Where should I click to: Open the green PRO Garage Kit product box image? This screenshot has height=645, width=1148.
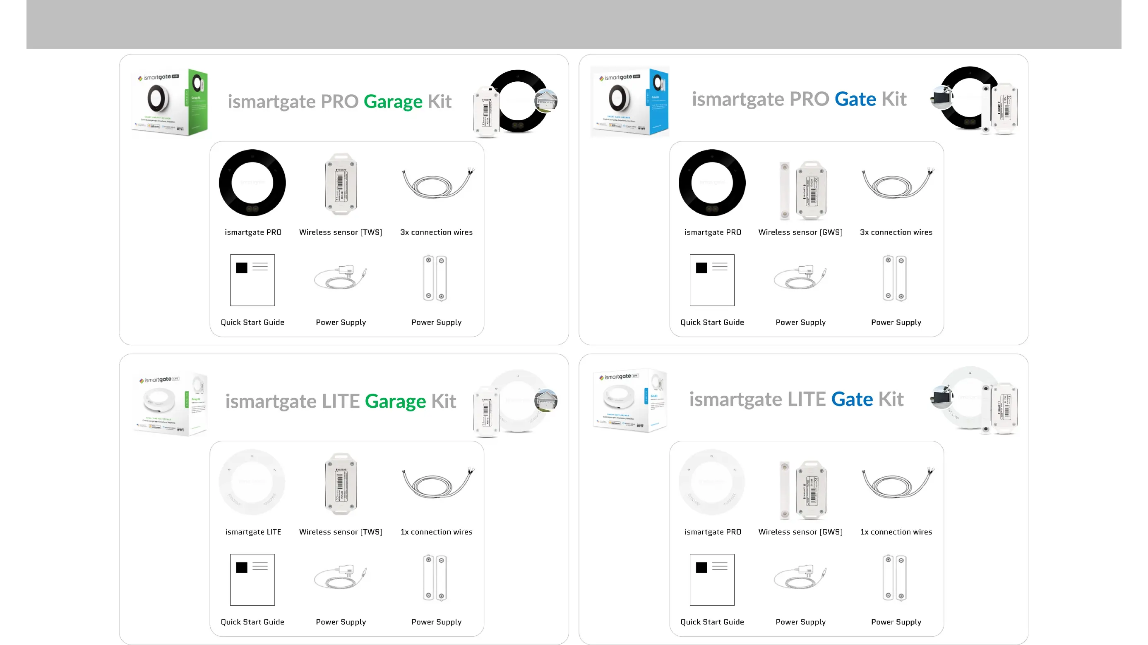[171, 101]
